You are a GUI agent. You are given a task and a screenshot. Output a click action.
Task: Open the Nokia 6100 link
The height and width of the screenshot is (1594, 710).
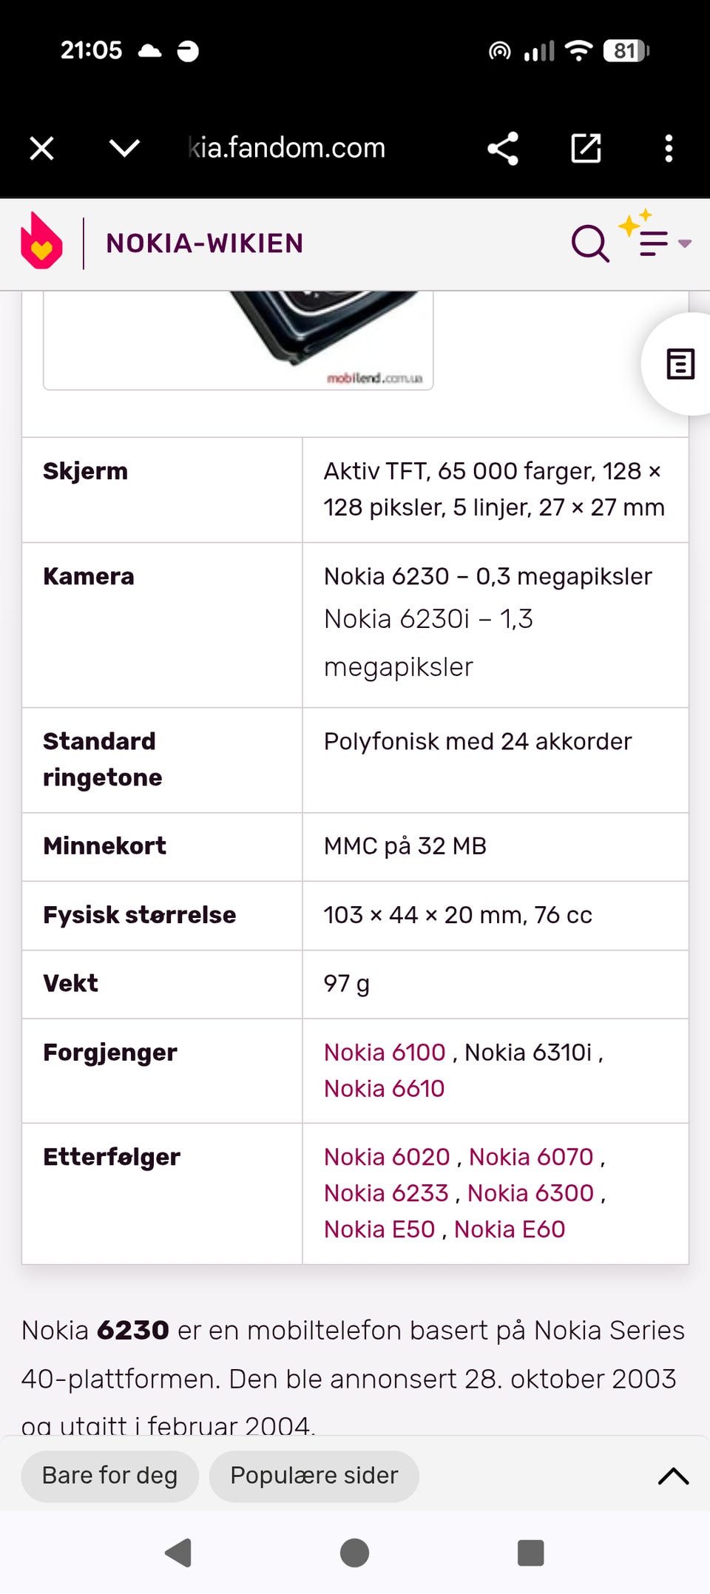[x=385, y=1052]
